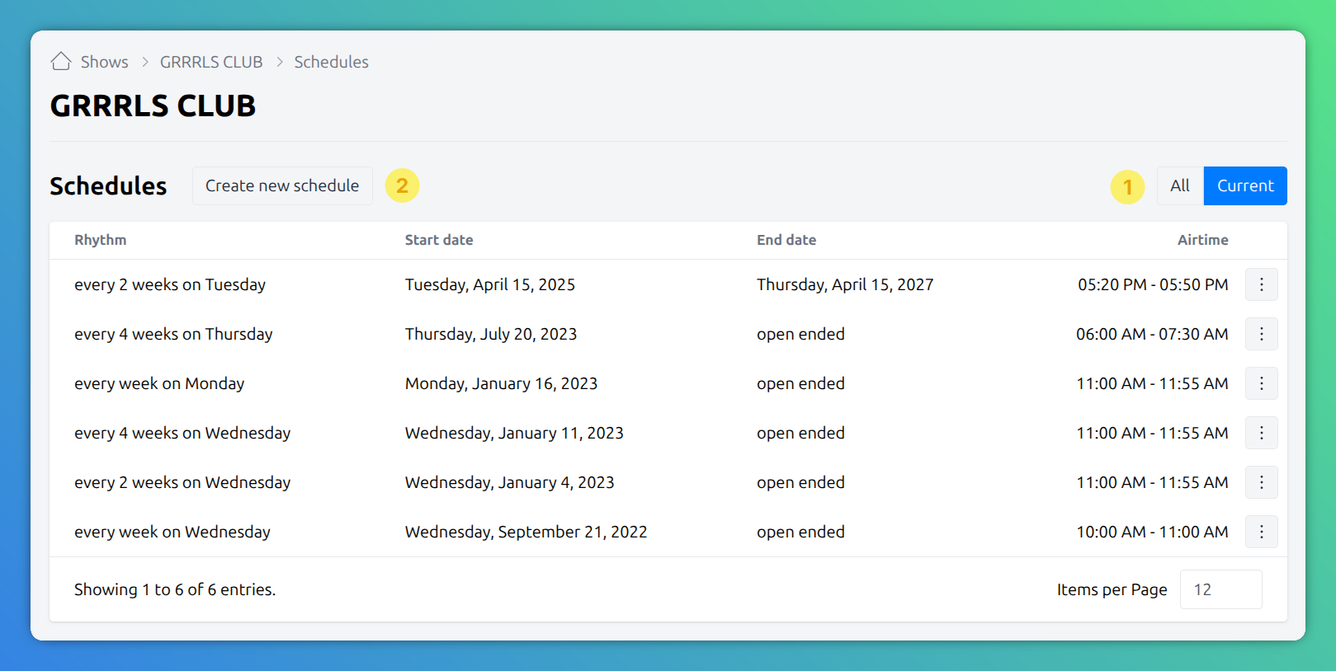Screen dimensions: 1336x671
Task: Go to Shows breadcrumb link
Action: pyautogui.click(x=105, y=62)
